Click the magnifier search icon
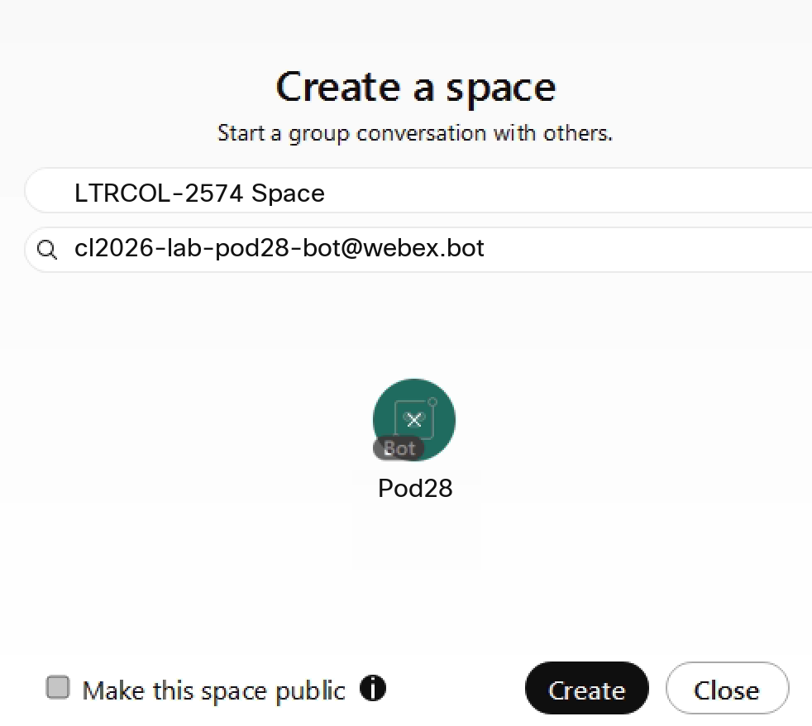 coord(48,250)
